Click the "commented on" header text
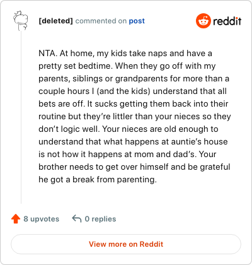252x265 pixels. click(x=101, y=21)
